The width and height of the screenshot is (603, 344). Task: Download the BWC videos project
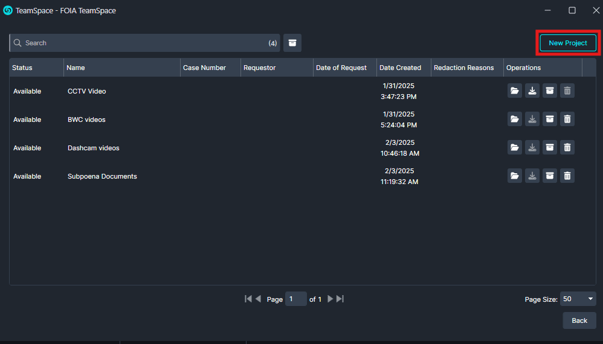(532, 119)
